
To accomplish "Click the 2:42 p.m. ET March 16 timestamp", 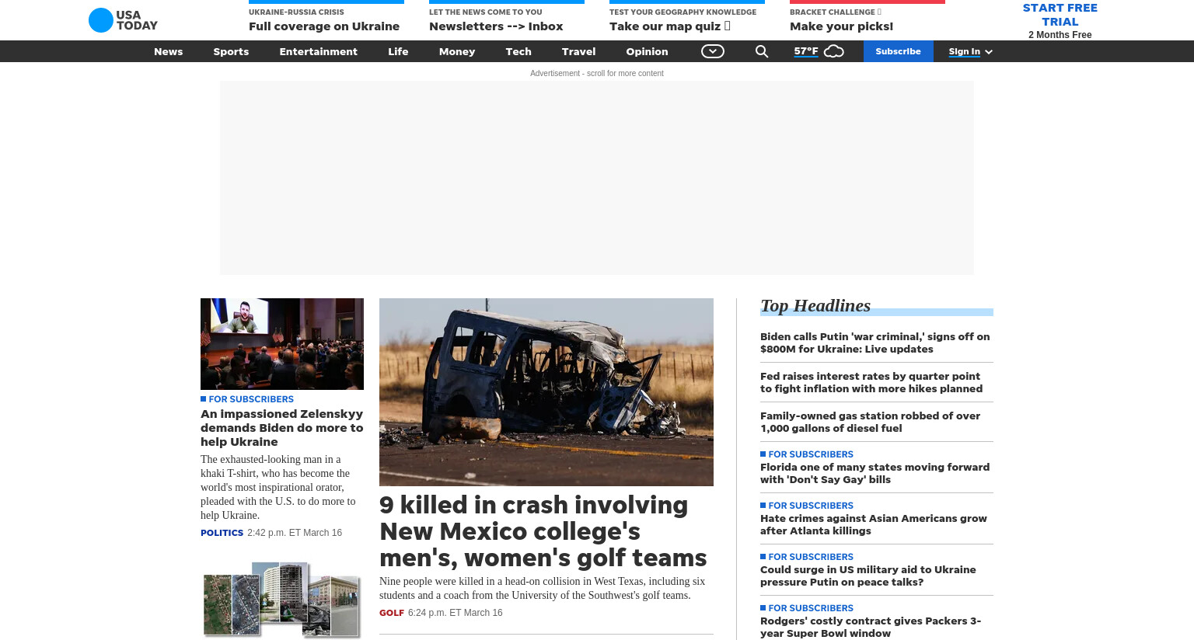I will click(295, 533).
